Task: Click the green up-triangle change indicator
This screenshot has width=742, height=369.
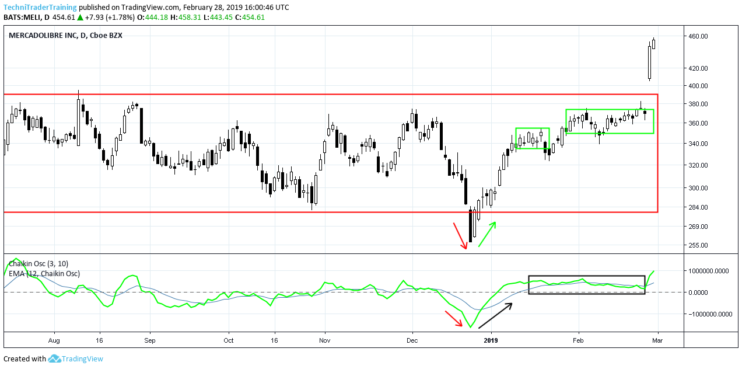Action: click(80, 18)
